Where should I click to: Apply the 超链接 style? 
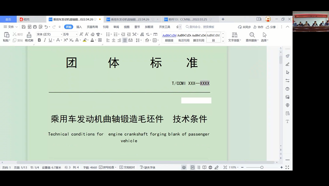(x=169, y=37)
